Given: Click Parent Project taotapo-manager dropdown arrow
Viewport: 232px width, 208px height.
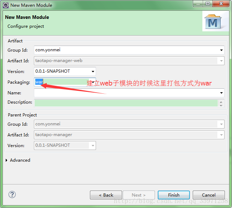Looking at the screenshot, I should 221,135.
